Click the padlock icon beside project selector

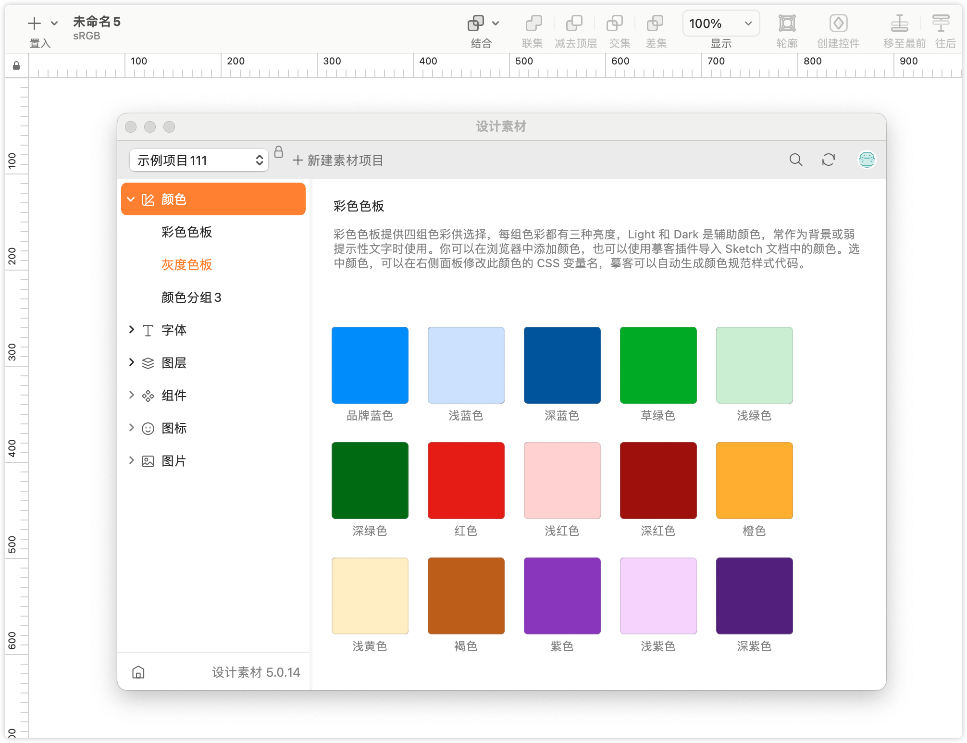point(278,152)
